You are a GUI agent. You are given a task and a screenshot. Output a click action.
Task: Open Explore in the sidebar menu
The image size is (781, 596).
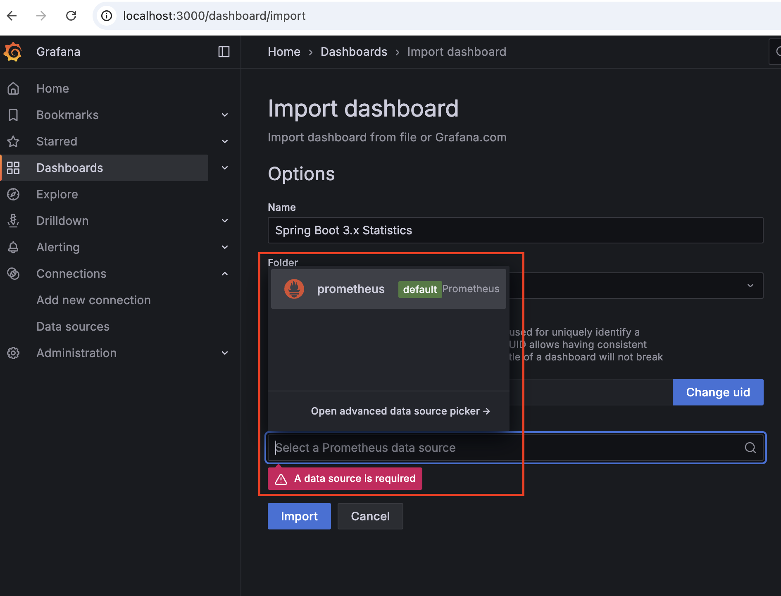[x=57, y=194]
